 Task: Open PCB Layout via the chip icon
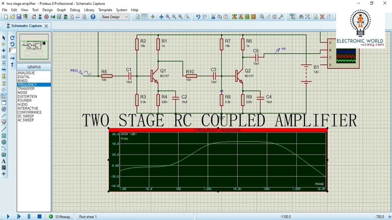pyautogui.click(x=47, y=17)
